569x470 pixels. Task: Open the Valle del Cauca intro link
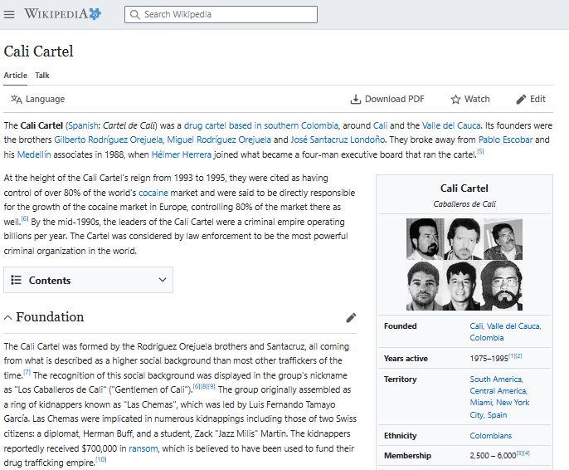coord(451,125)
